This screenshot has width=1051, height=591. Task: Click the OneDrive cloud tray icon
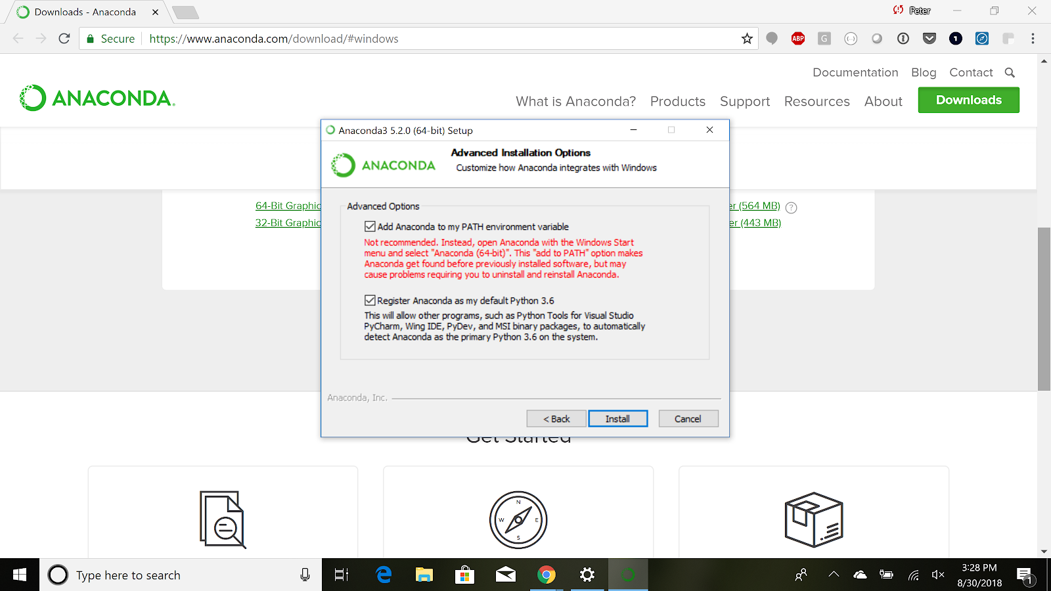860,575
